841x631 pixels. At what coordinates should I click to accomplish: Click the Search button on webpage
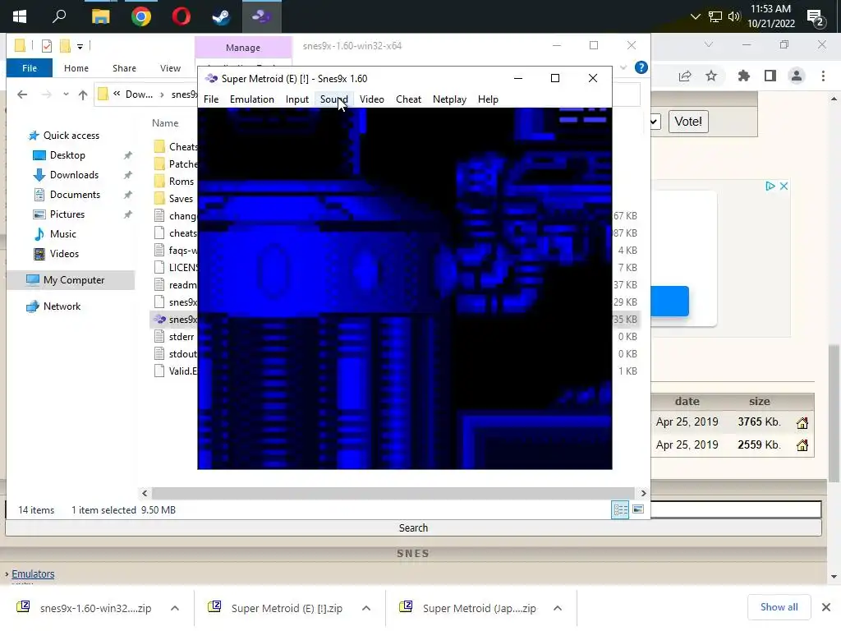[x=413, y=528]
